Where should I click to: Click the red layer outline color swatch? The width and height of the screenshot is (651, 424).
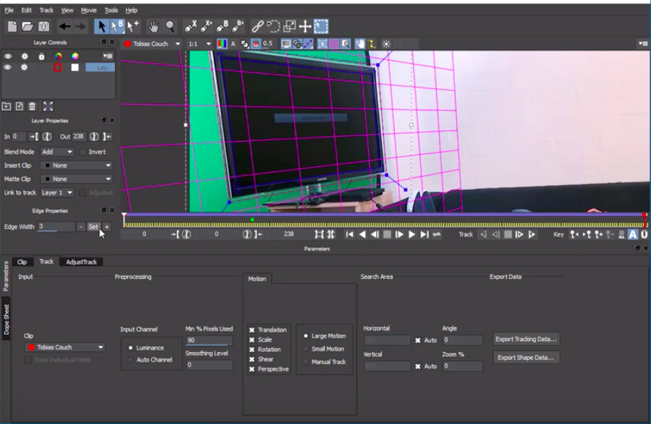point(57,67)
